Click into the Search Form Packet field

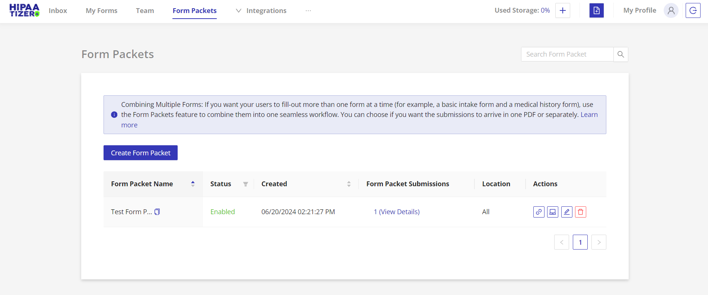[567, 54]
